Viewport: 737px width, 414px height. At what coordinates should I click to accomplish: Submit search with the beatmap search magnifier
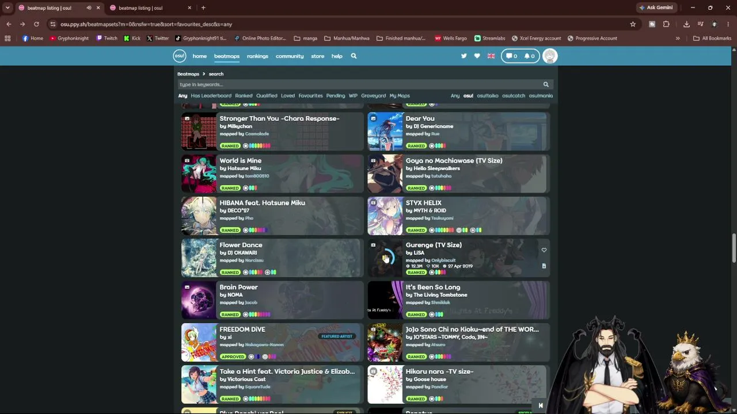[546, 85]
